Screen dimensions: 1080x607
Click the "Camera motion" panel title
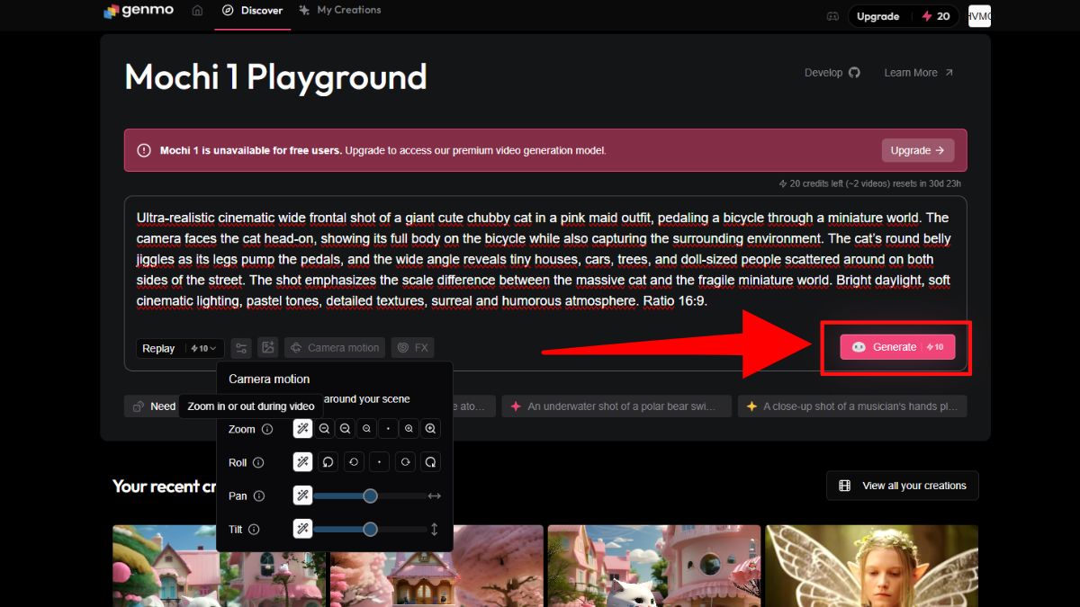[269, 379]
